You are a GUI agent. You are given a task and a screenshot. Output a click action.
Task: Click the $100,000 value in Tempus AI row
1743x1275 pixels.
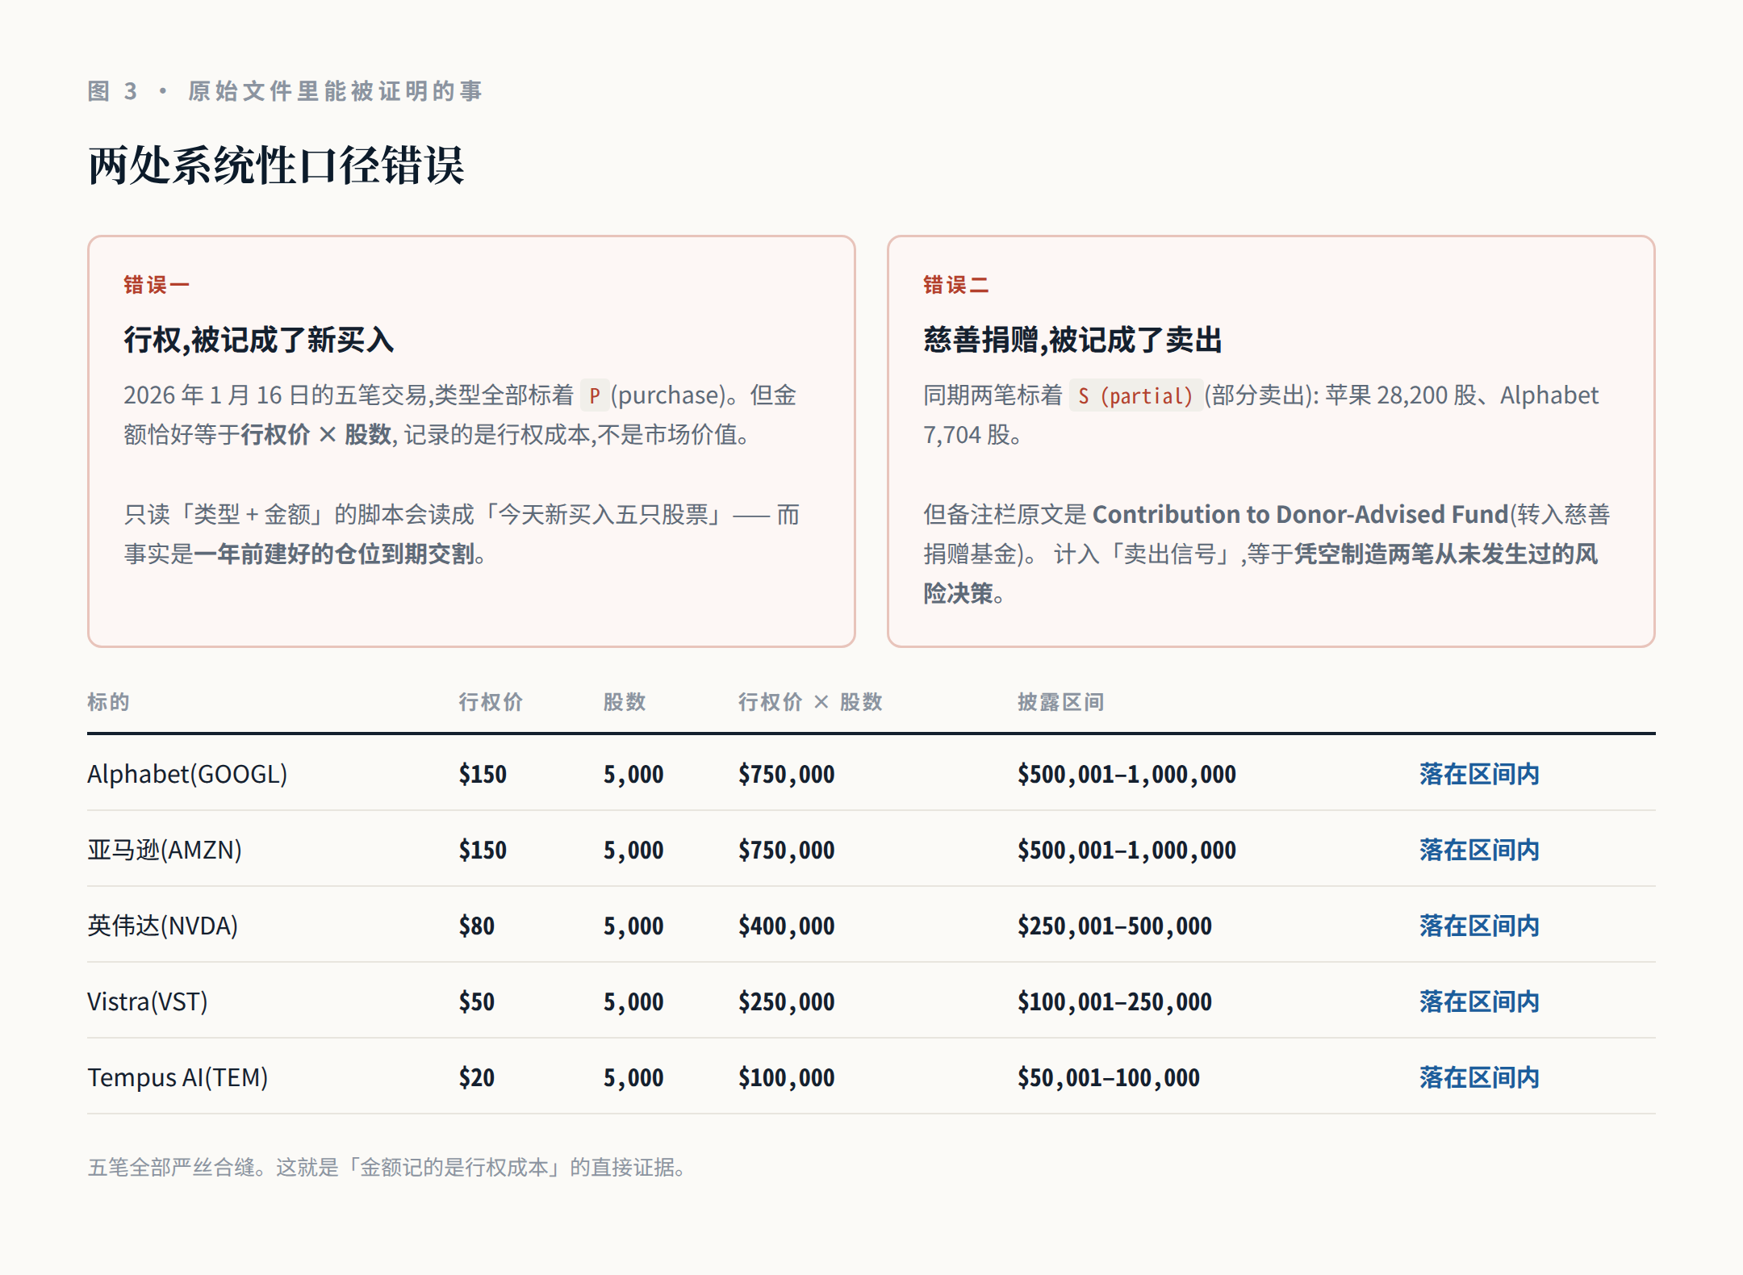click(x=787, y=1077)
